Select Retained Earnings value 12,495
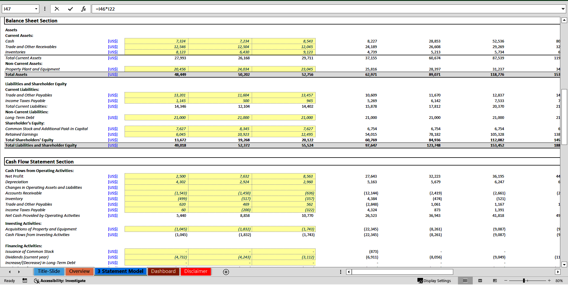Image resolution: width=568 pixels, height=285 pixels. [x=284, y=134]
